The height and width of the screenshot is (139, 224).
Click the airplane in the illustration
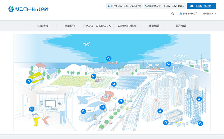tap(86, 44)
